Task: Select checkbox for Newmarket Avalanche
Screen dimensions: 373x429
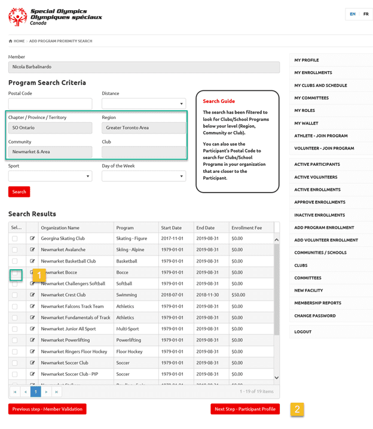Action: pyautogui.click(x=15, y=250)
